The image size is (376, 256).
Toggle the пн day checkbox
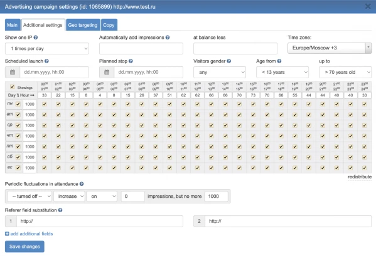coord(18,104)
